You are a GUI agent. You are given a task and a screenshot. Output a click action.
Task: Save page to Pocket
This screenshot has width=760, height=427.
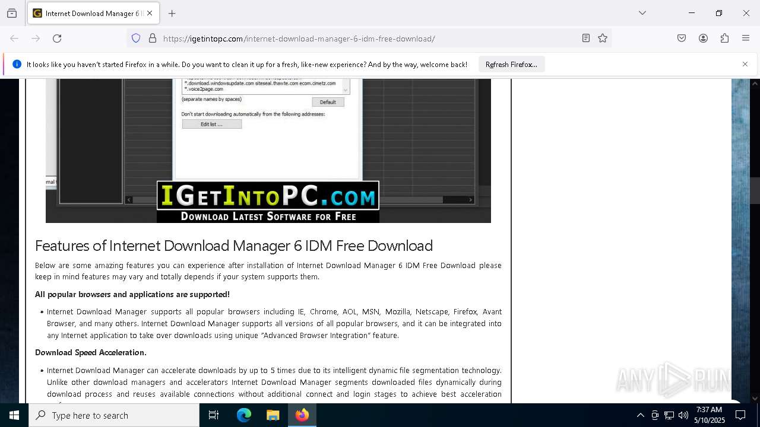(x=682, y=39)
